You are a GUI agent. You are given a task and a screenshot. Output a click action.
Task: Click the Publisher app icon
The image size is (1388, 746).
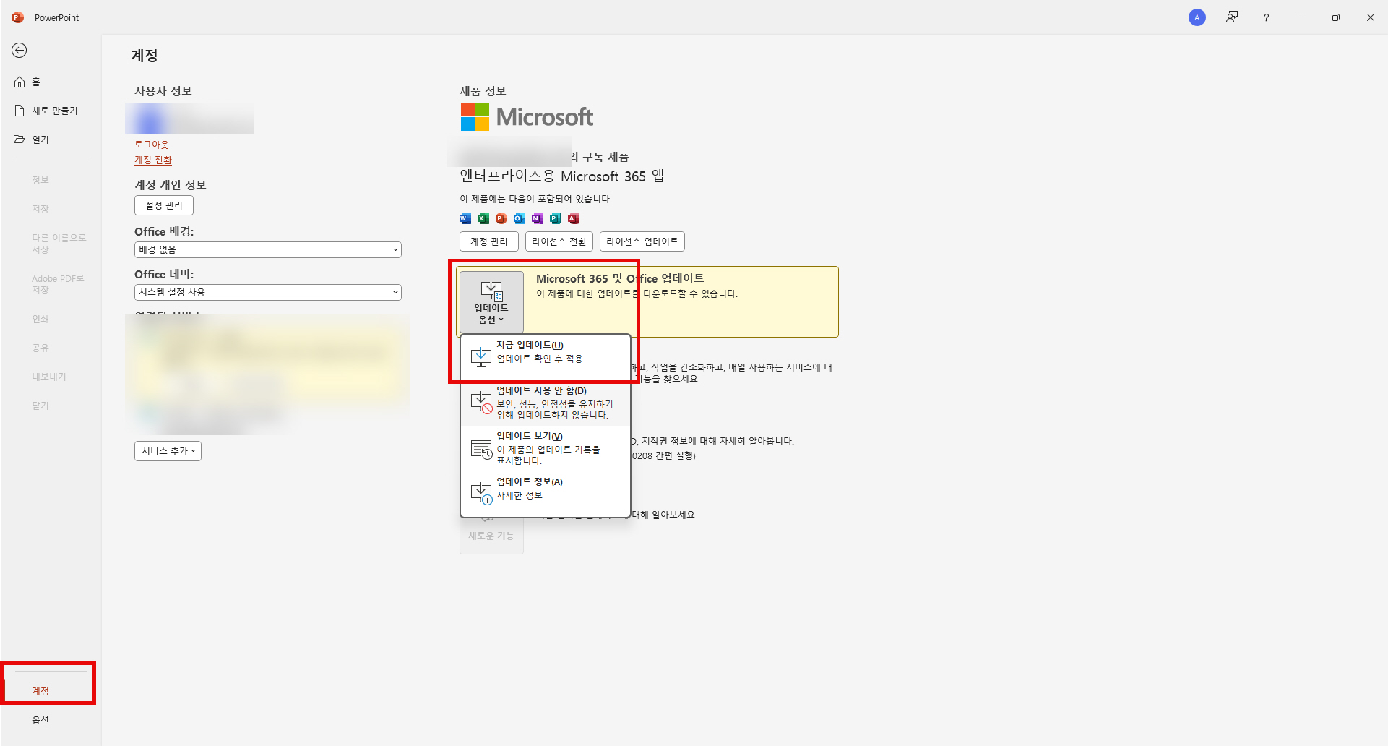click(556, 218)
